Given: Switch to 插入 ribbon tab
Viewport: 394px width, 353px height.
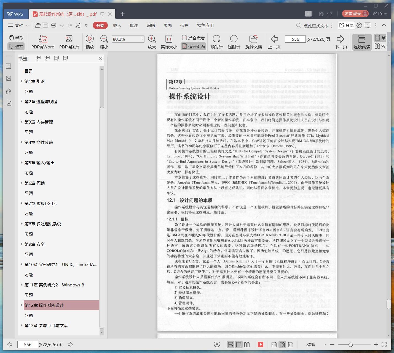Looking at the screenshot, I should (117, 25).
